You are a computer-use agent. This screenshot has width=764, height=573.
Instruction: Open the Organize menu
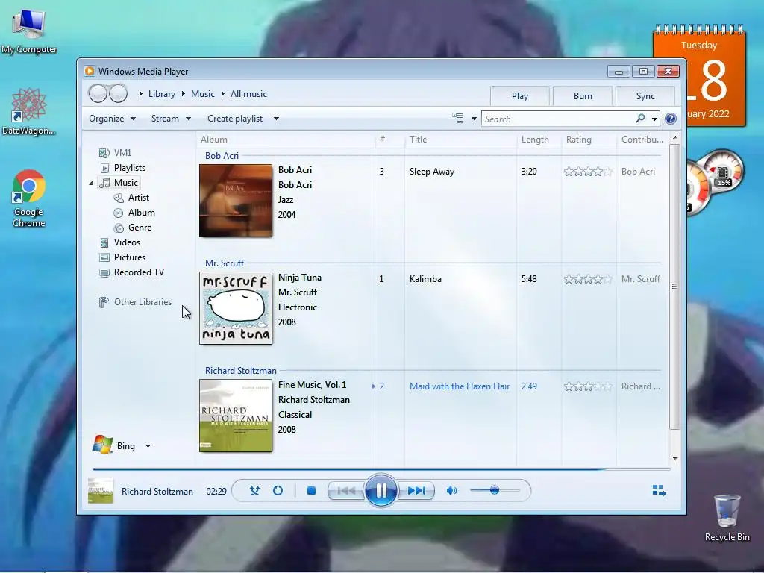coord(112,119)
